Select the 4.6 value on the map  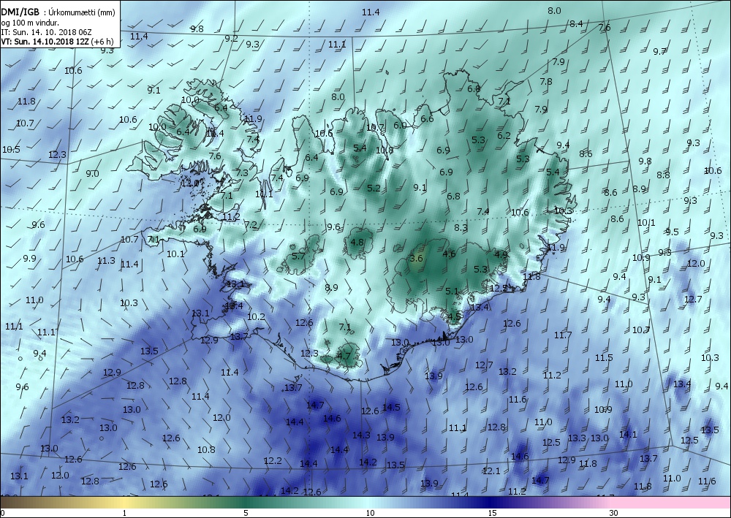[x=449, y=254]
